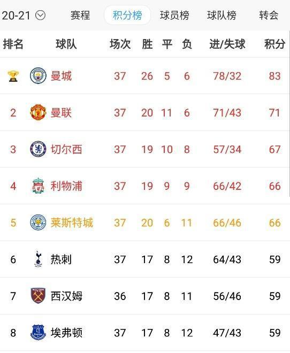Click the West Ham hammers crest
Viewport: 290px width, 353px height.
point(38,296)
